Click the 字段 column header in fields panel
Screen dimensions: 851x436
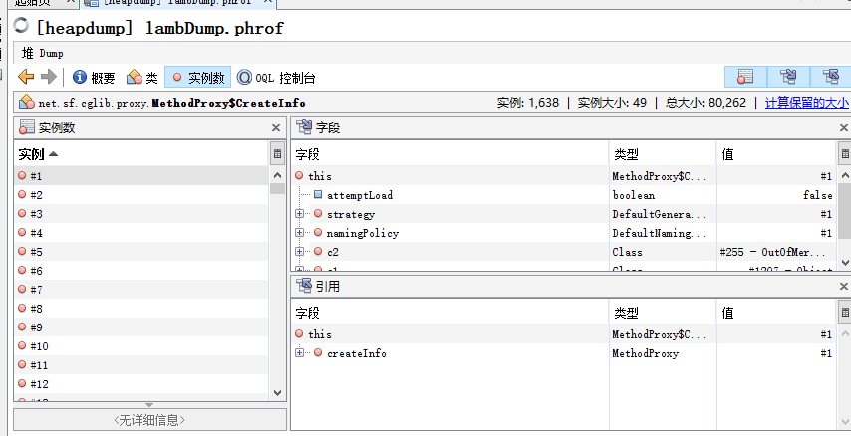coord(450,154)
